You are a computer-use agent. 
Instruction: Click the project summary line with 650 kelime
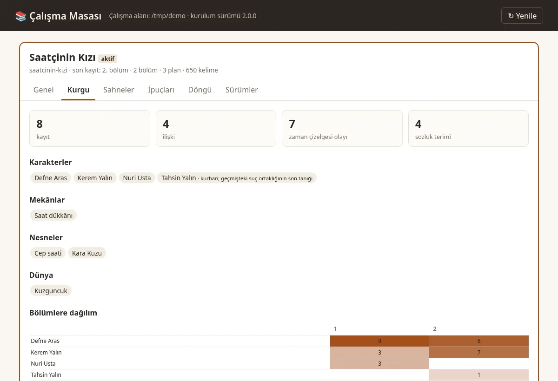tap(124, 70)
